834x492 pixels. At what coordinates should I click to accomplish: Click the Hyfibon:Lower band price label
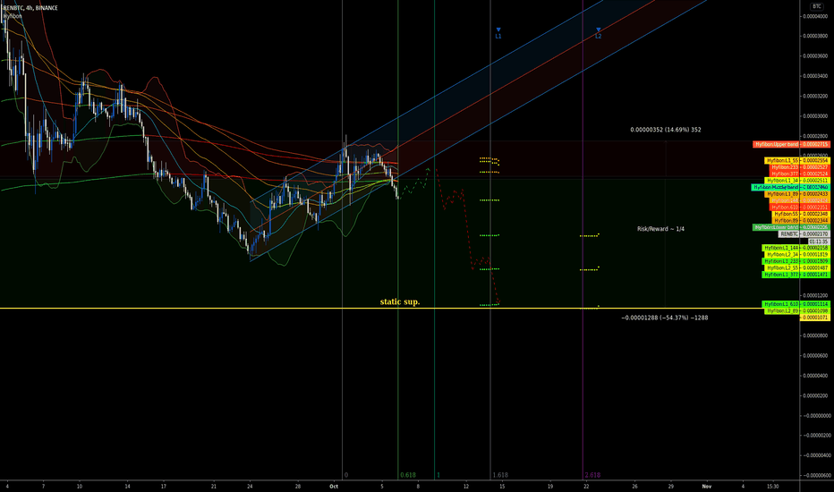click(x=791, y=227)
